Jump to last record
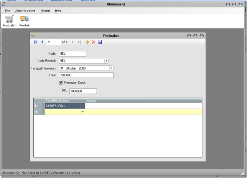247x178 pixels. (x=79, y=42)
